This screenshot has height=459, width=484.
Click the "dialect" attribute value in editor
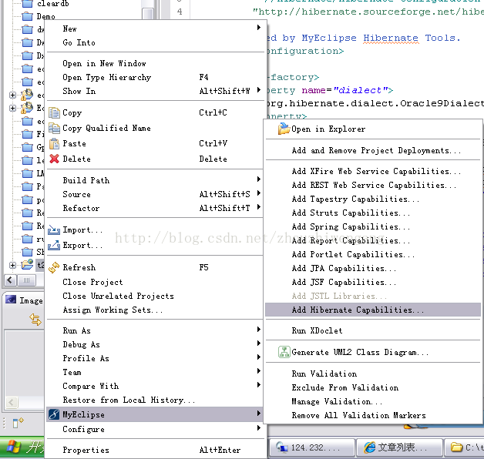pyautogui.click(x=361, y=90)
